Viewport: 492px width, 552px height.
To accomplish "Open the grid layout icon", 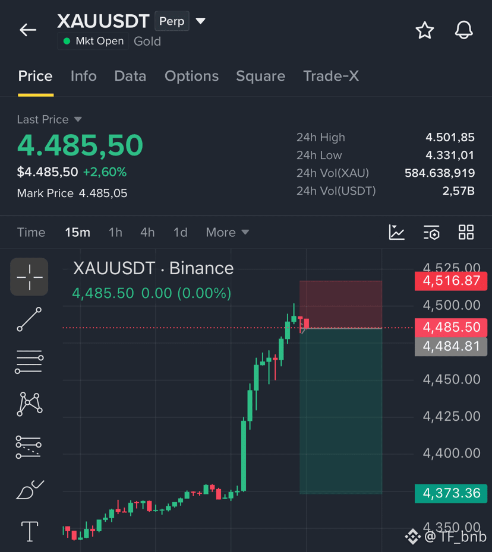I will (x=466, y=232).
